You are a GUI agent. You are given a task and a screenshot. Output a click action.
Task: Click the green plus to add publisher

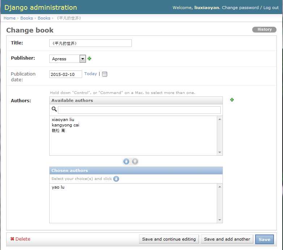89,59
